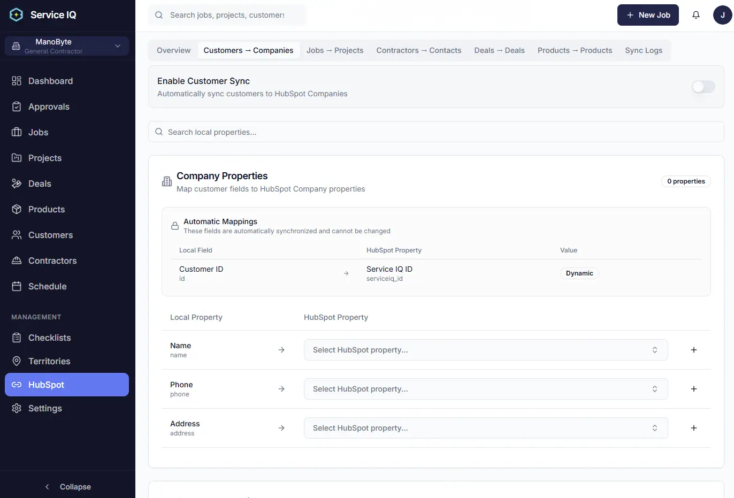The image size is (734, 498).
Task: Click the top search jobs field
Action: (x=227, y=15)
